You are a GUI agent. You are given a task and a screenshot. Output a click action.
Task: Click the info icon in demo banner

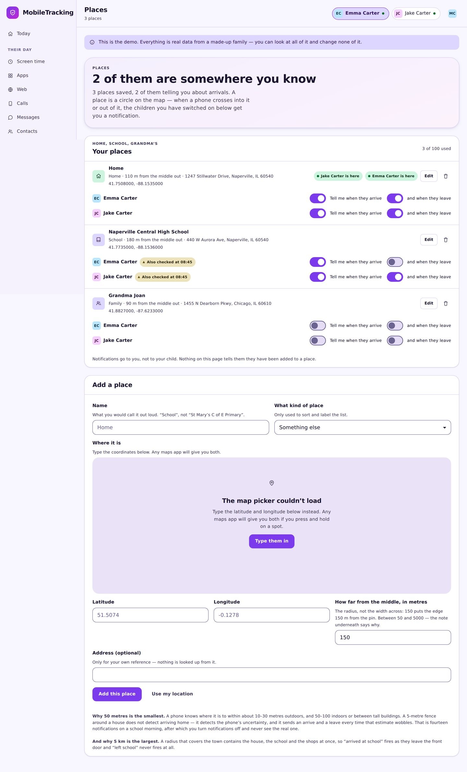92,42
